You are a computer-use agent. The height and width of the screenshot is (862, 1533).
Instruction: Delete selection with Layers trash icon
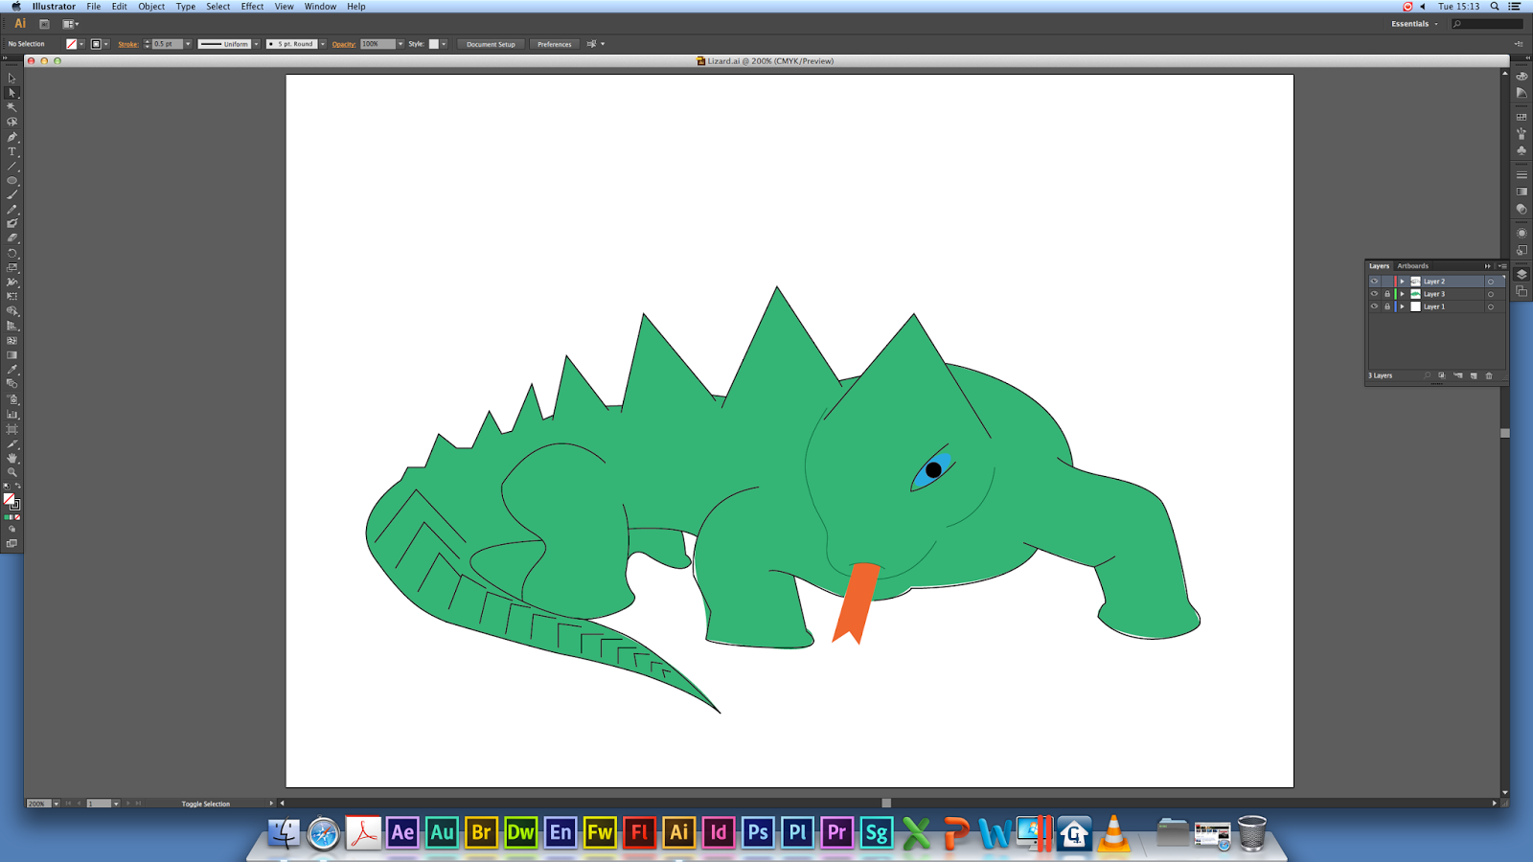(1489, 375)
